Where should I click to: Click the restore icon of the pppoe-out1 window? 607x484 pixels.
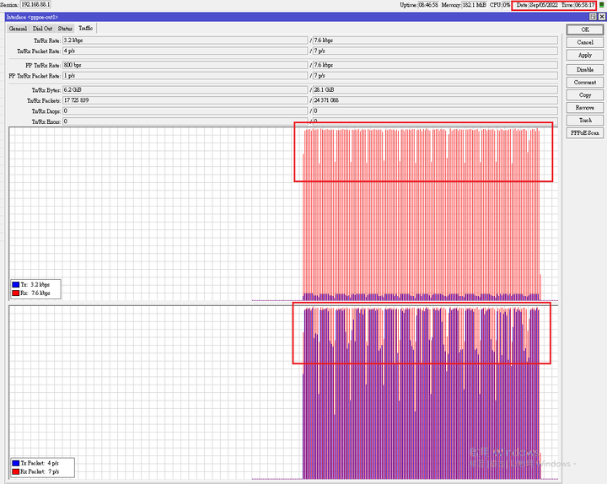593,17
